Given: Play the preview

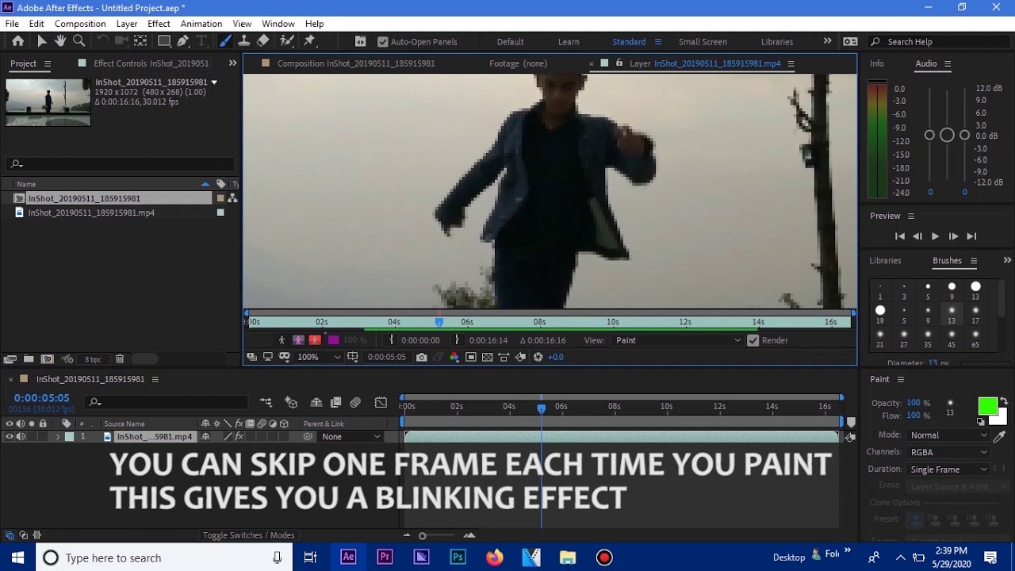Looking at the screenshot, I should click(x=935, y=236).
